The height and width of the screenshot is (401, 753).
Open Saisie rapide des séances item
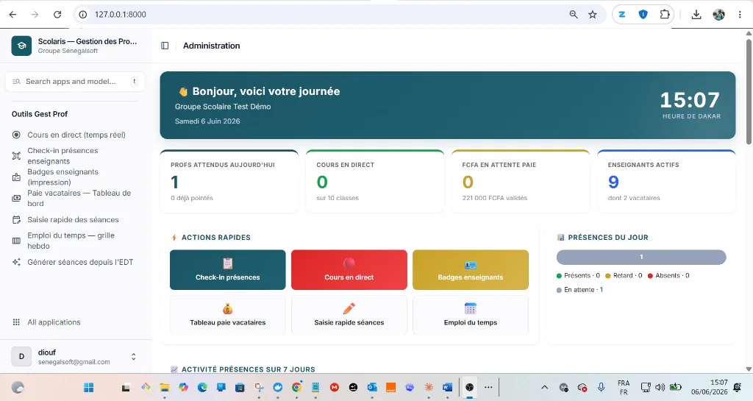click(73, 219)
